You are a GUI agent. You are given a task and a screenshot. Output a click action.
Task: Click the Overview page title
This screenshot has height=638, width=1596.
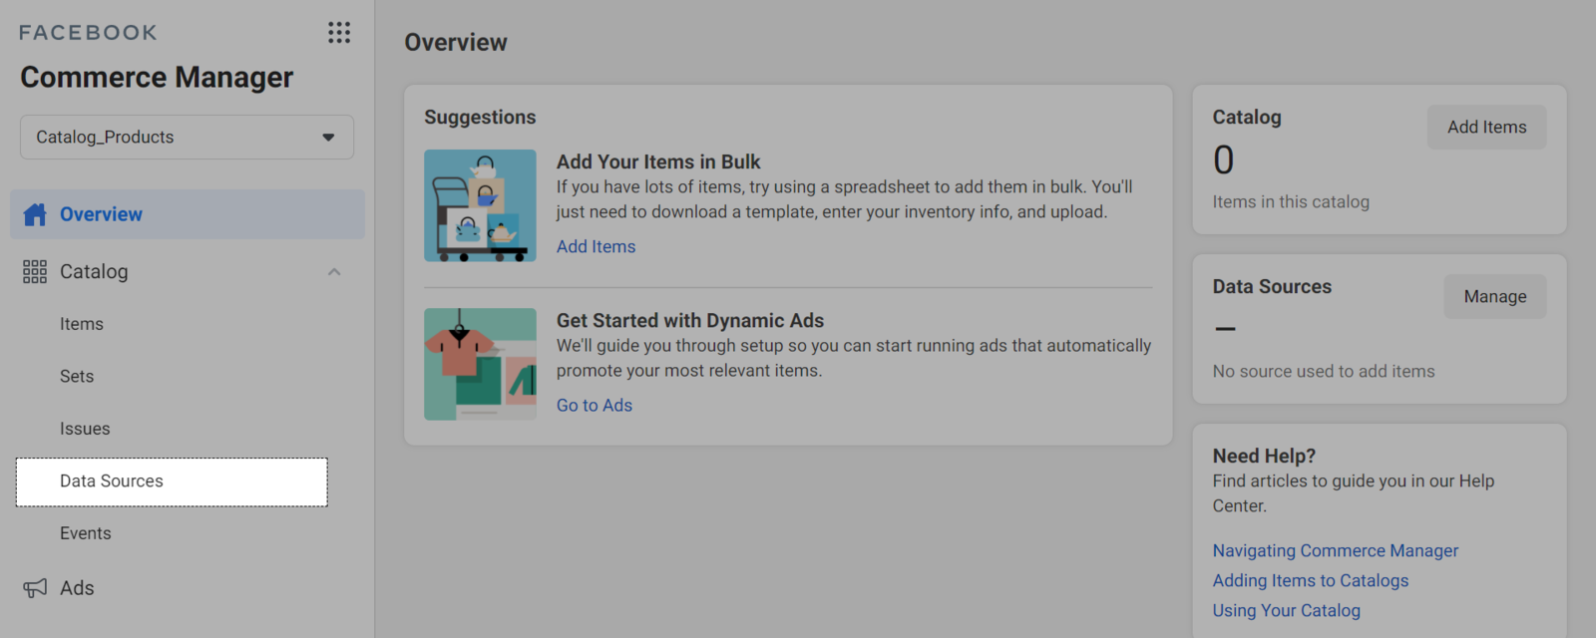pyautogui.click(x=456, y=43)
